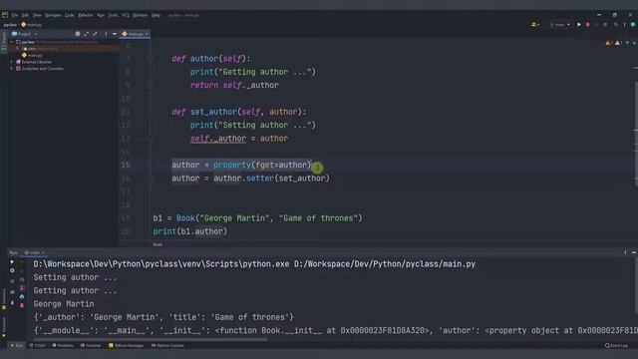Close the main.py editor tab
This screenshot has height=359, width=638.
pos(147,34)
